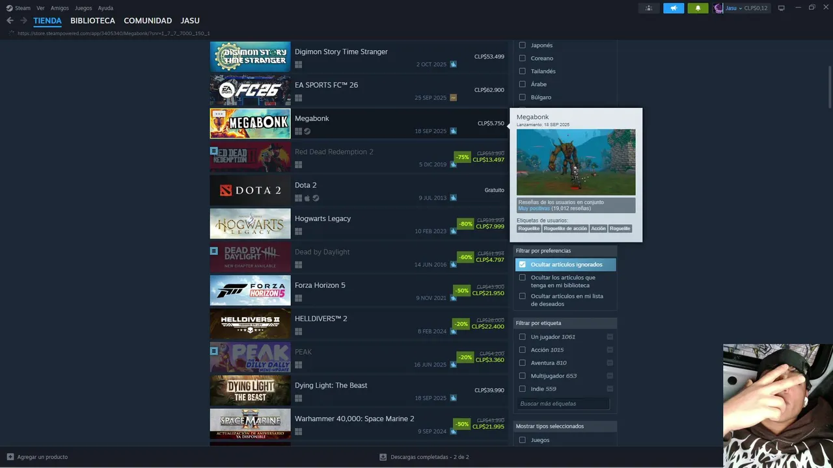Open Descargas completadas status
This screenshot has width=833, height=468.
pyautogui.click(x=430, y=457)
